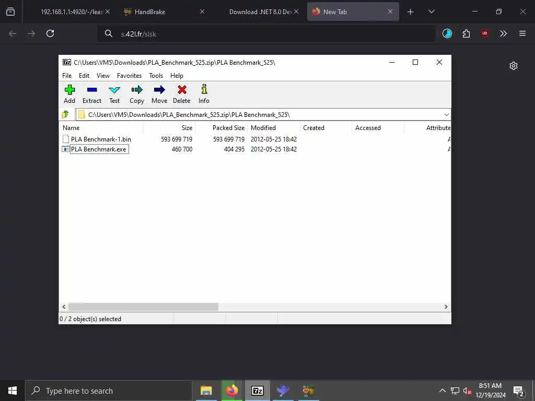535x401 pixels.
Task: Click Firefox URL bar s.42l.fr/slsk
Action: tap(266, 34)
